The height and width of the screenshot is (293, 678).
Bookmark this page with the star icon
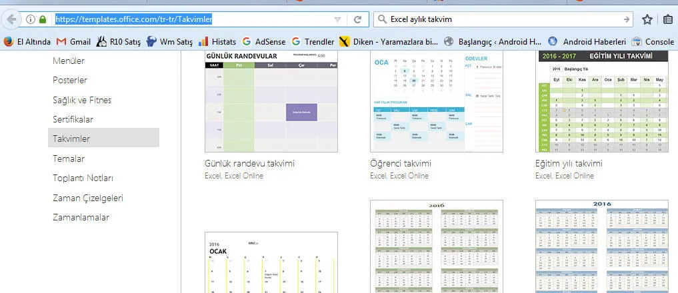coord(647,19)
